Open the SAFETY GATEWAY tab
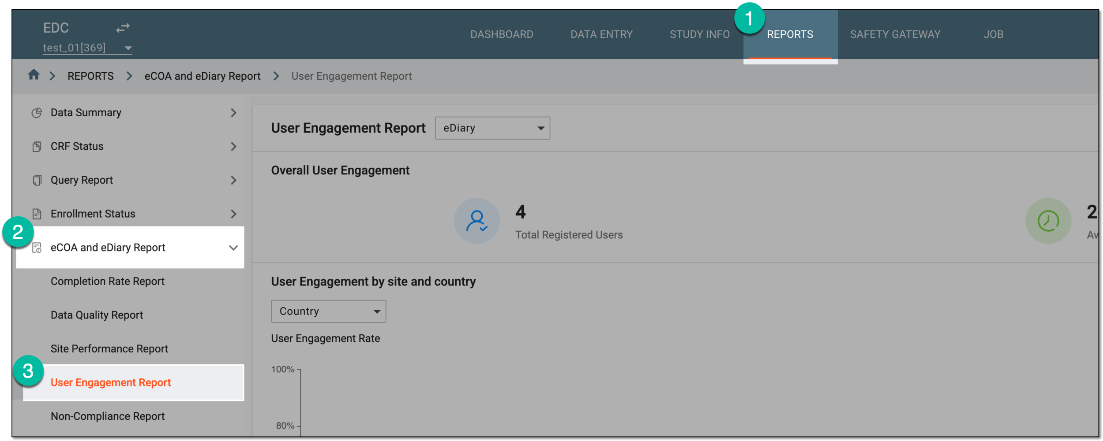This screenshot has width=1103, height=441. pyautogui.click(x=895, y=34)
